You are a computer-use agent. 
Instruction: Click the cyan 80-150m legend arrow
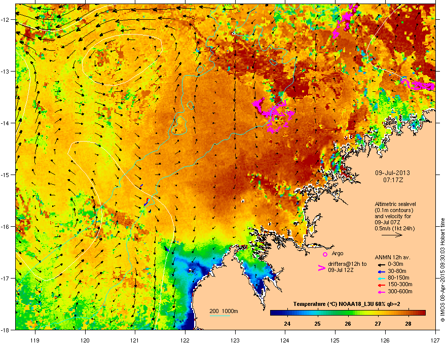[x=381, y=279]
